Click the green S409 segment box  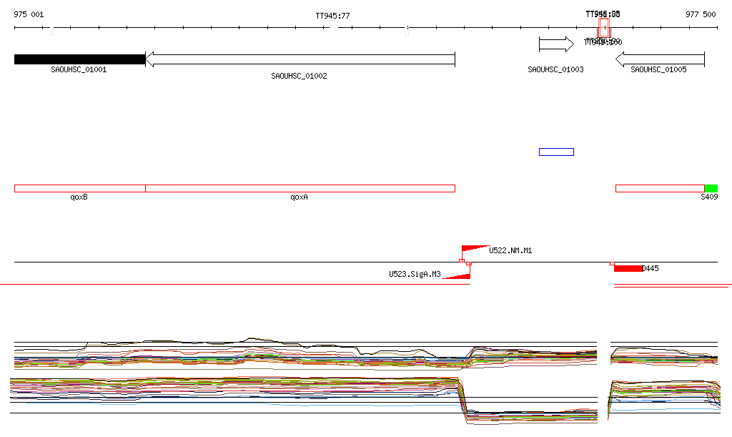(x=711, y=188)
